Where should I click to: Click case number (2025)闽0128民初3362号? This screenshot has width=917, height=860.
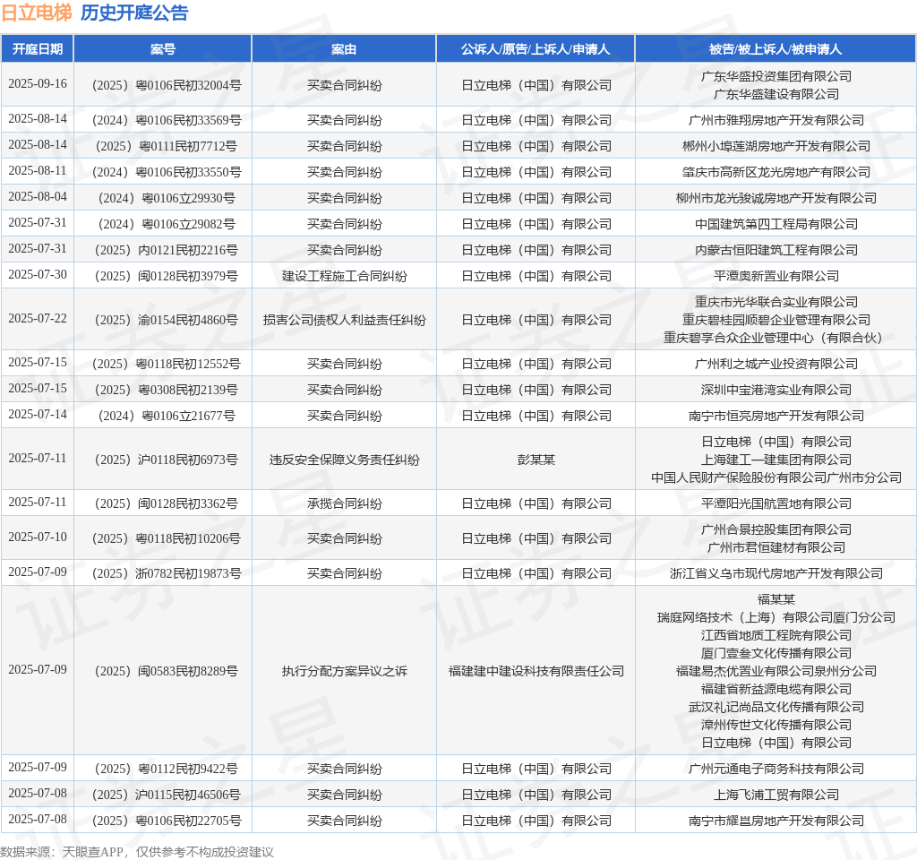(x=166, y=503)
